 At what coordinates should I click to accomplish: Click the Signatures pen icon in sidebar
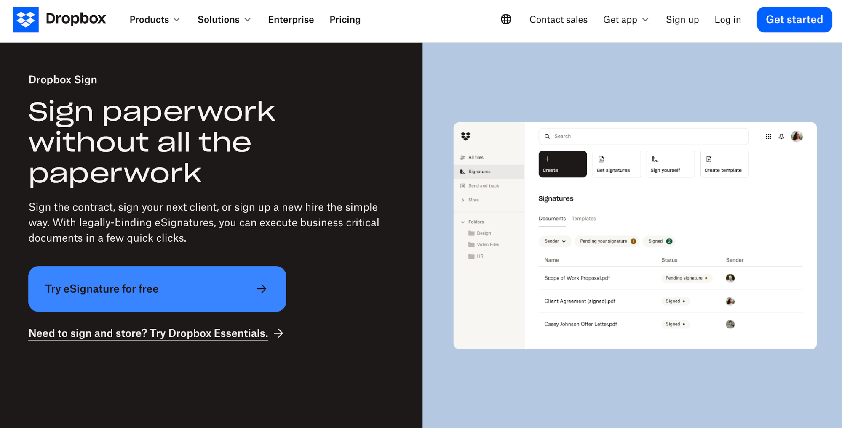click(463, 172)
